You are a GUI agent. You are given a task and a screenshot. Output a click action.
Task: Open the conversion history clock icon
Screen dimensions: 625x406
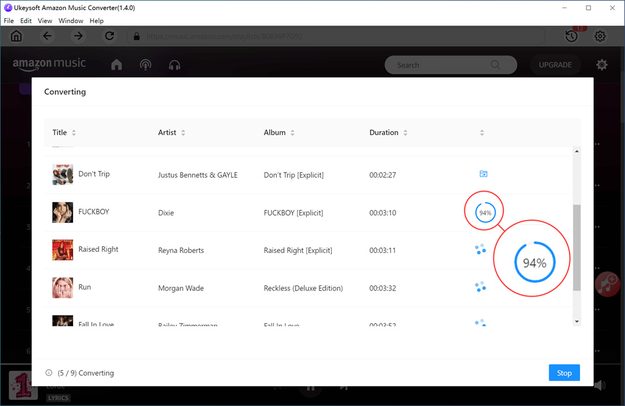(572, 36)
